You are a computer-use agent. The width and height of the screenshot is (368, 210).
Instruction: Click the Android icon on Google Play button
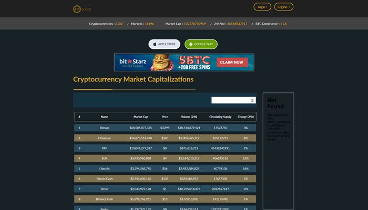pos(190,44)
